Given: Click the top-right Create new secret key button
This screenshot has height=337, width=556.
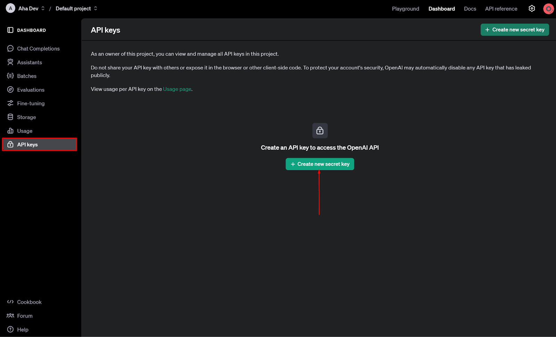Looking at the screenshot, I should pos(515,30).
